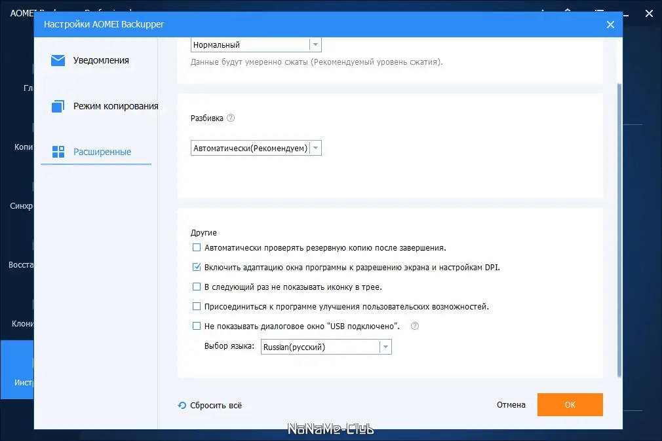The height and width of the screenshot is (441, 662).
Task: Disable window adaptation to screen resolution and DPI
Action: 197,267
